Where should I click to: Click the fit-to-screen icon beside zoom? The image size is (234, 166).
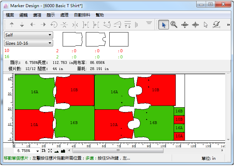50,151
